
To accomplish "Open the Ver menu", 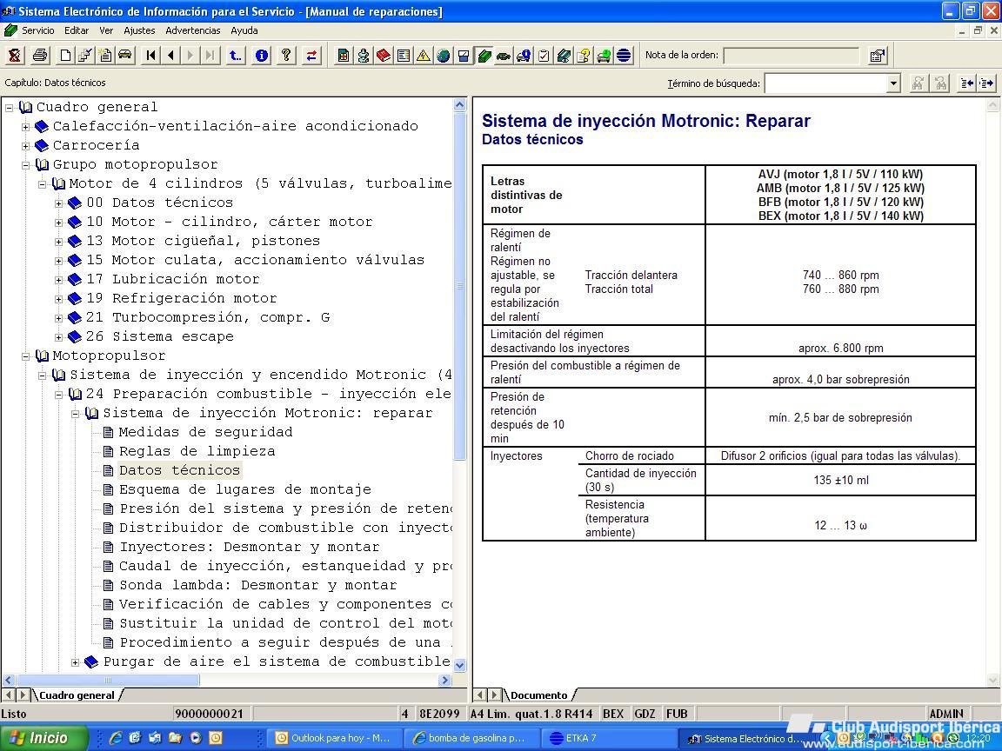I will 106,30.
